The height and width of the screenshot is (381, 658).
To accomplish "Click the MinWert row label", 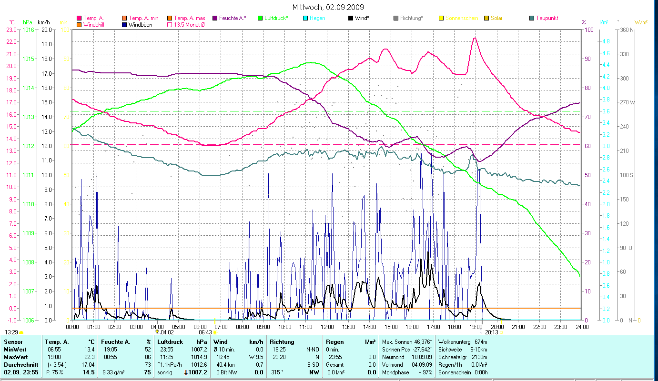I will (16, 350).
